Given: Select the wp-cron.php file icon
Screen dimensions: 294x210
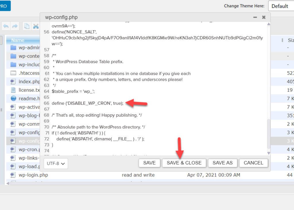Looking at the screenshot, I should 13,149.
